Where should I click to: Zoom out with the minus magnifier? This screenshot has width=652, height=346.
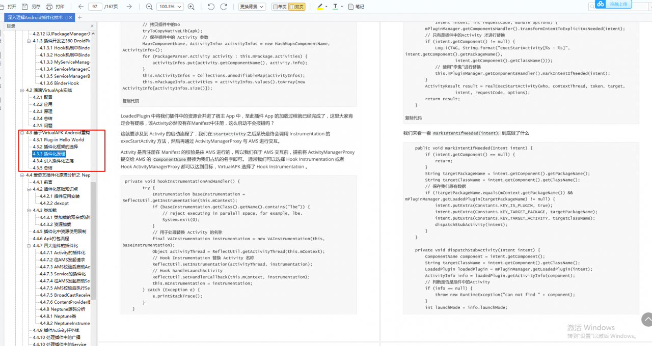(149, 7)
